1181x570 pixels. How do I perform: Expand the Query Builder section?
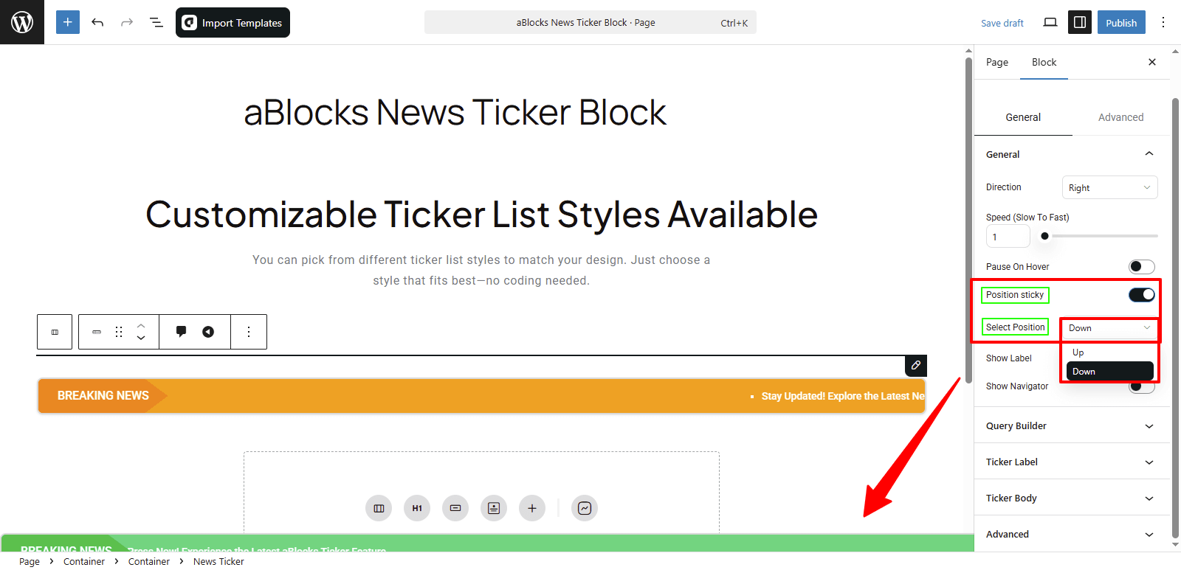[1072, 425]
